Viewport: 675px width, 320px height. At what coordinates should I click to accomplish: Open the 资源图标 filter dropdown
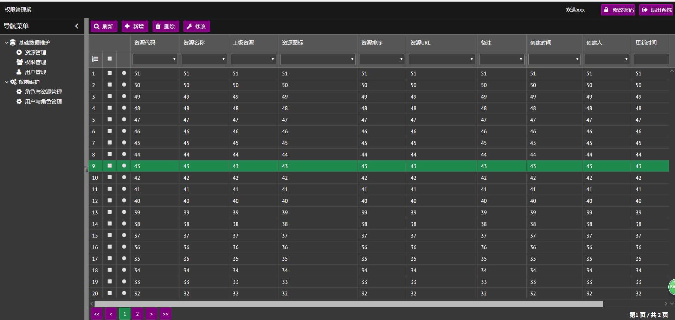pos(318,59)
